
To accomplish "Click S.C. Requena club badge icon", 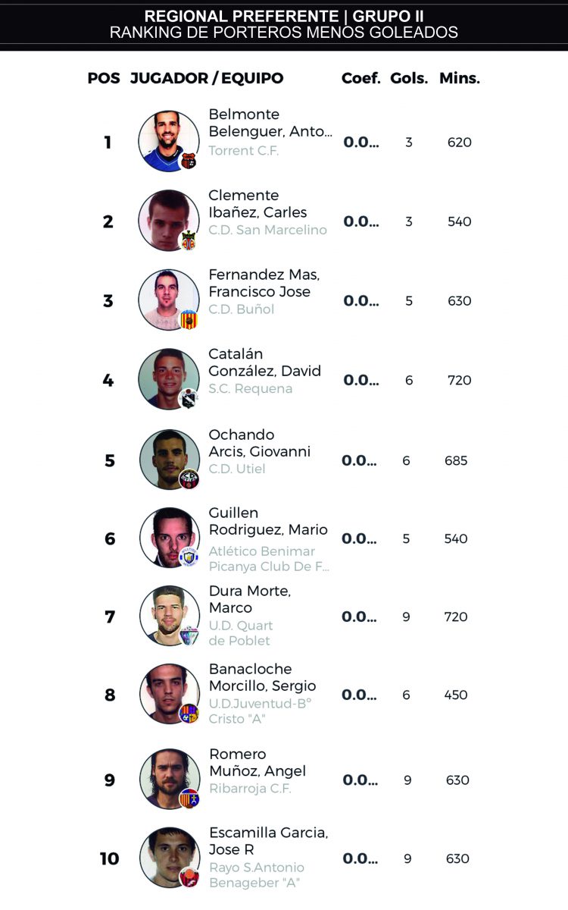I will 189,399.
